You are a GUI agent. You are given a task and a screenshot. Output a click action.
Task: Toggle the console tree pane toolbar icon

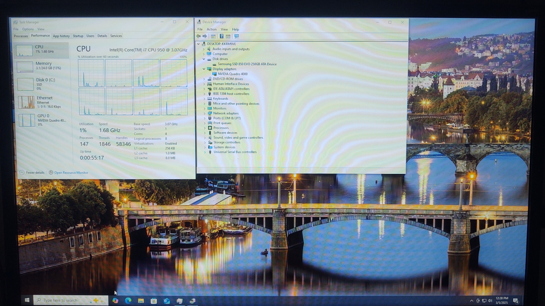213,36
